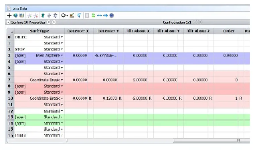The height and width of the screenshot is (150, 260).
Task: Open surface type dropdown for row 7 Coordinate Break
Action: tap(62, 80)
